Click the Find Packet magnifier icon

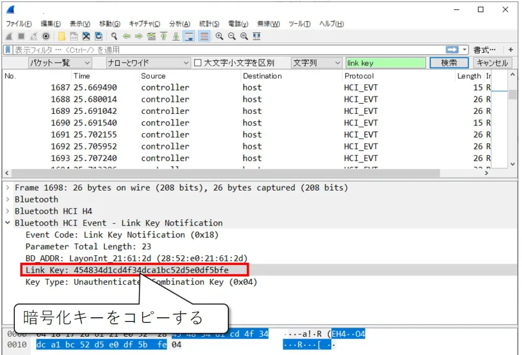[x=114, y=36]
